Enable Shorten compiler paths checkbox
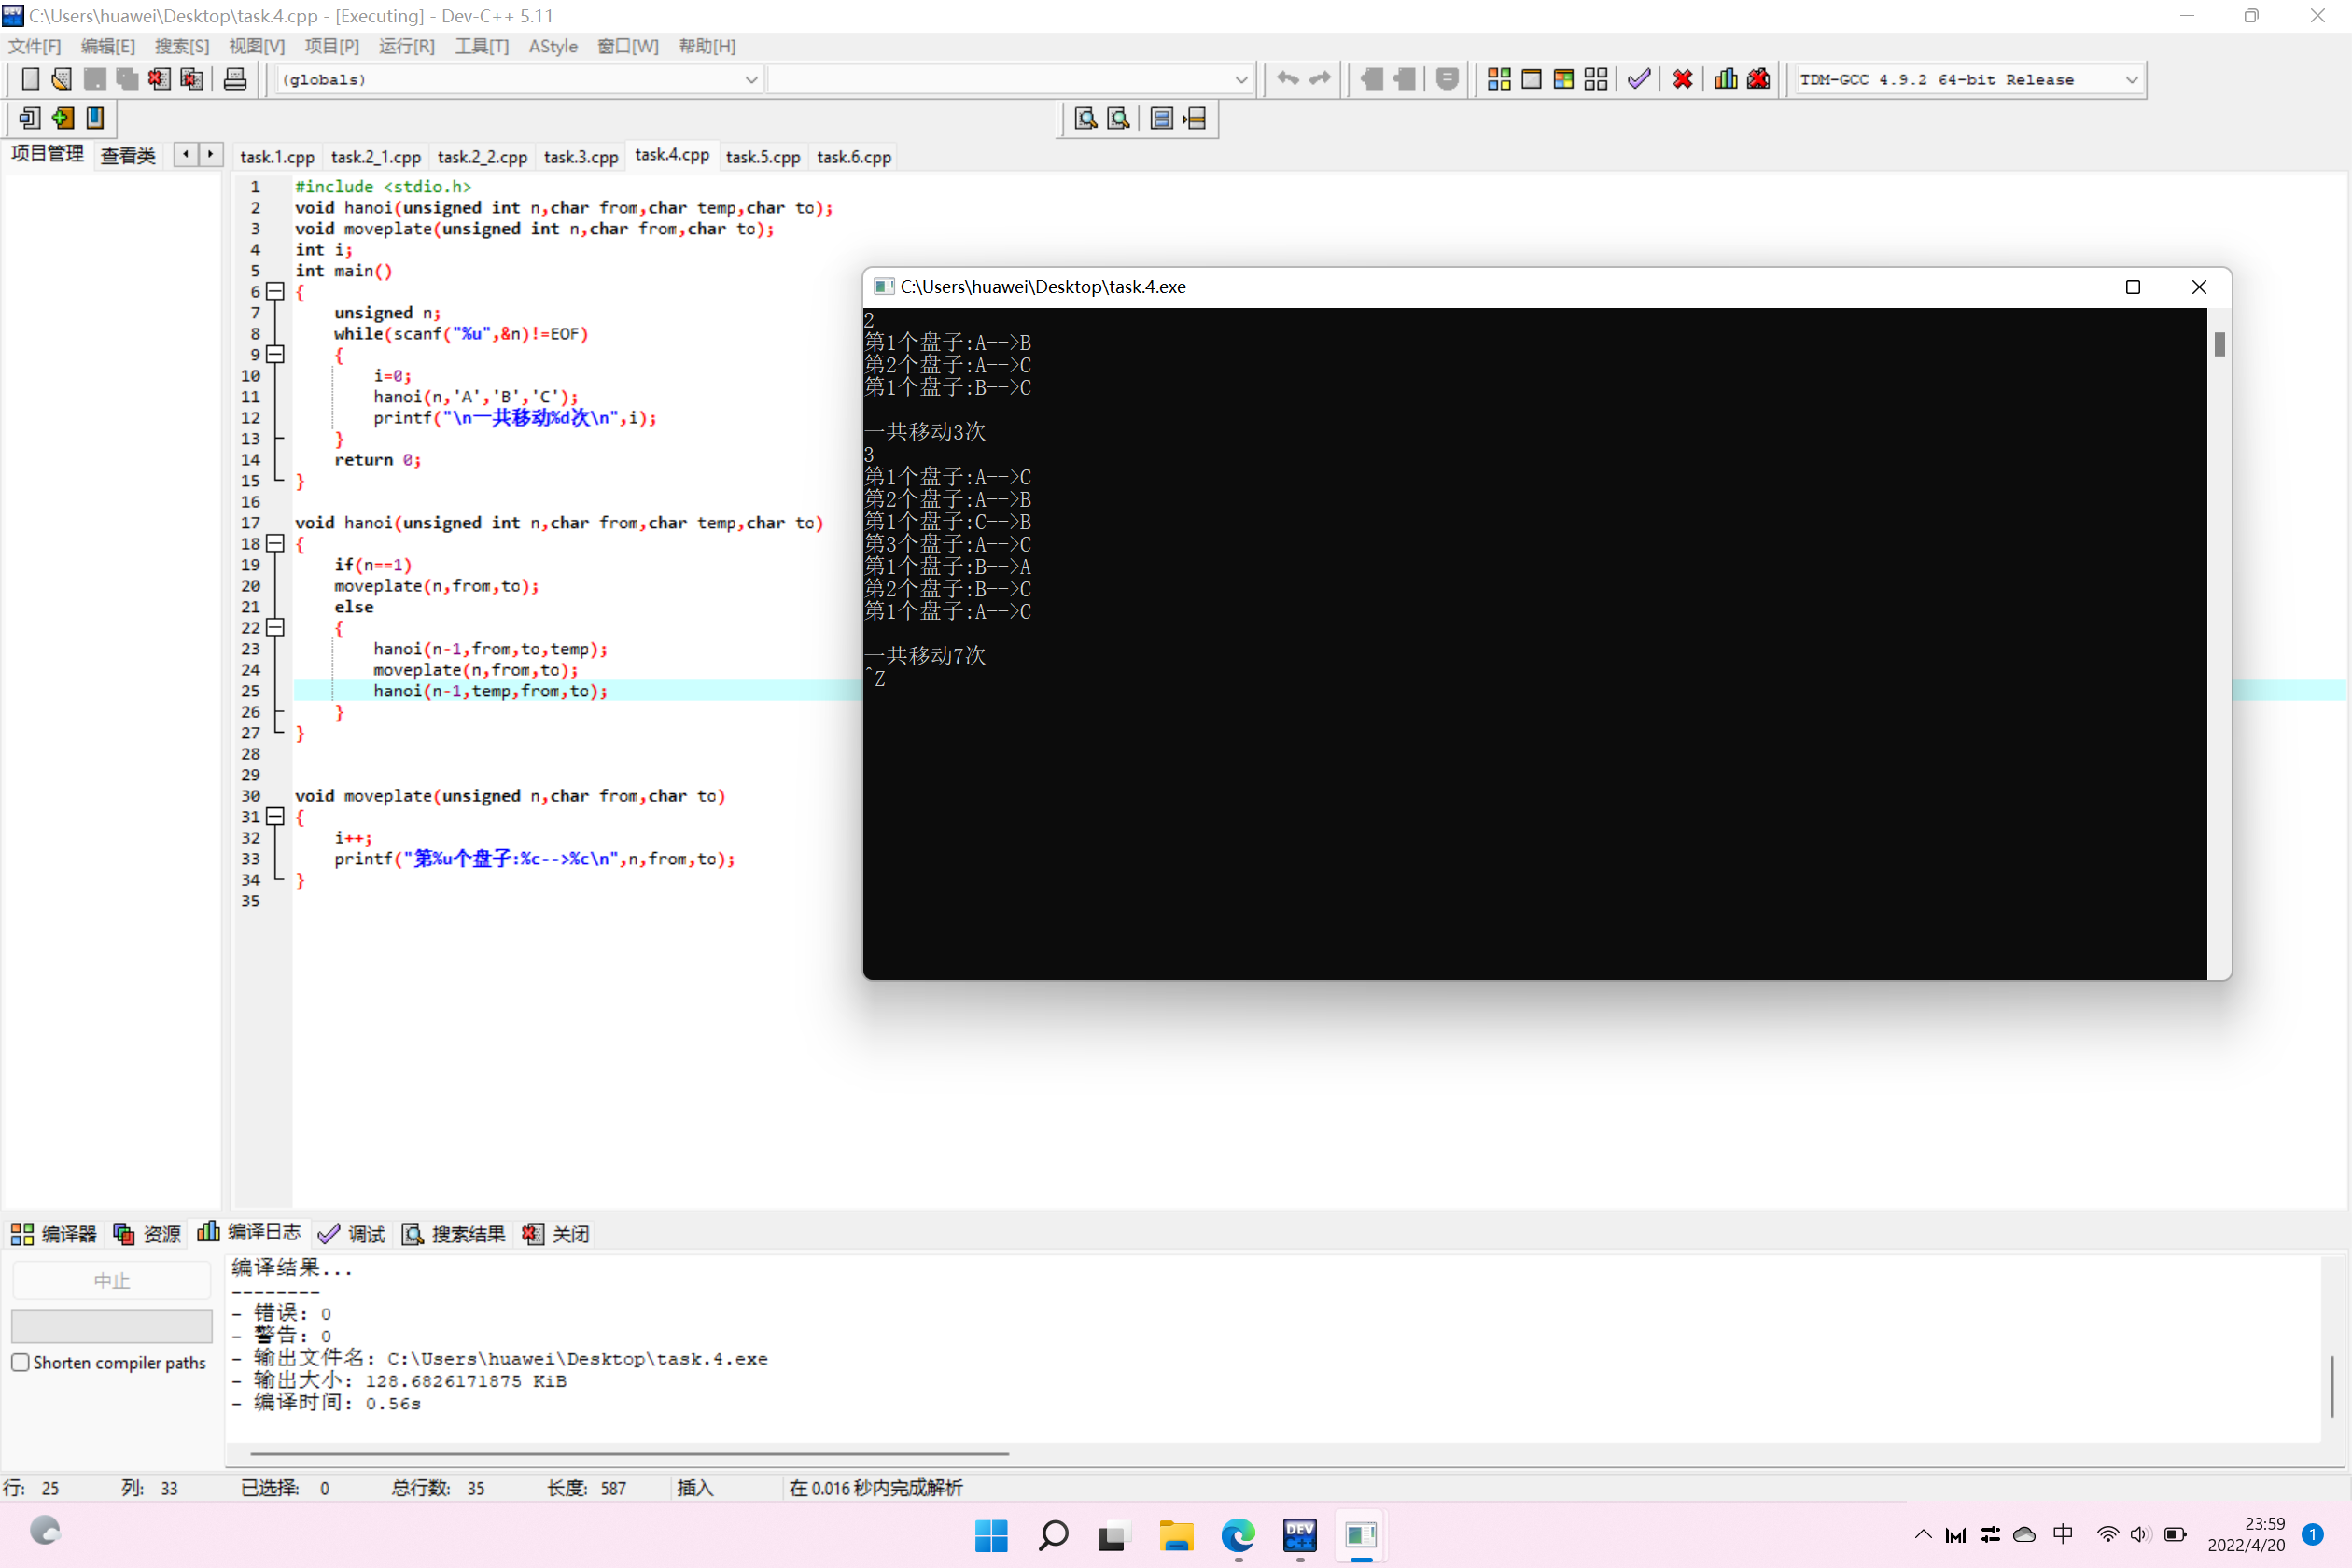This screenshot has height=1568, width=2352. click(20, 1362)
